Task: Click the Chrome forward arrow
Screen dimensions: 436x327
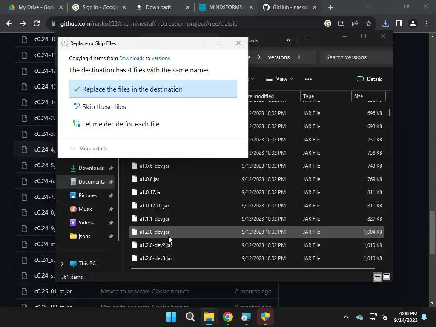Action: 23,24
